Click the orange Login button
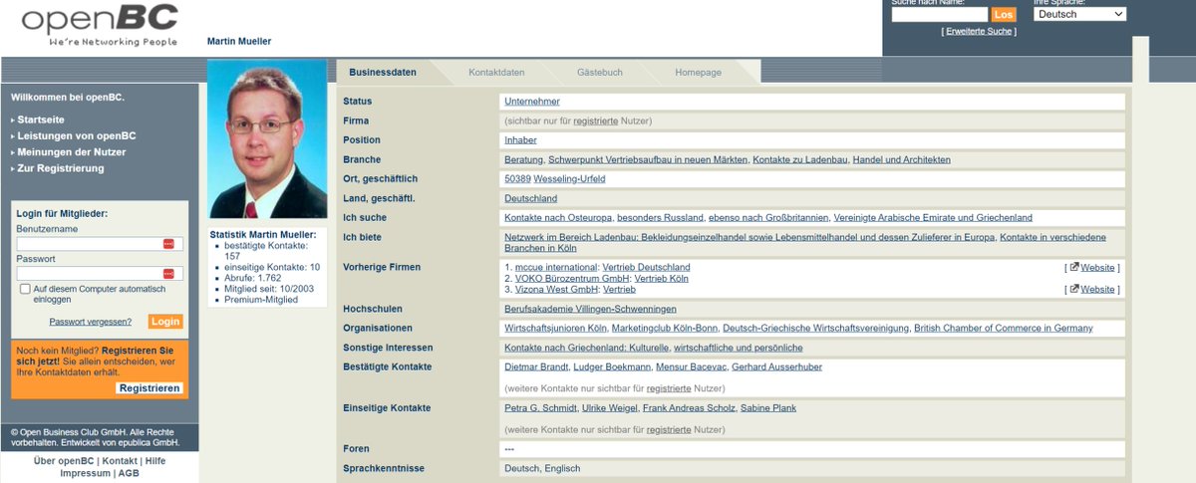The width and height of the screenshot is (1196, 483). pyautogui.click(x=165, y=322)
